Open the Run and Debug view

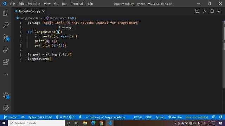tap(6, 50)
